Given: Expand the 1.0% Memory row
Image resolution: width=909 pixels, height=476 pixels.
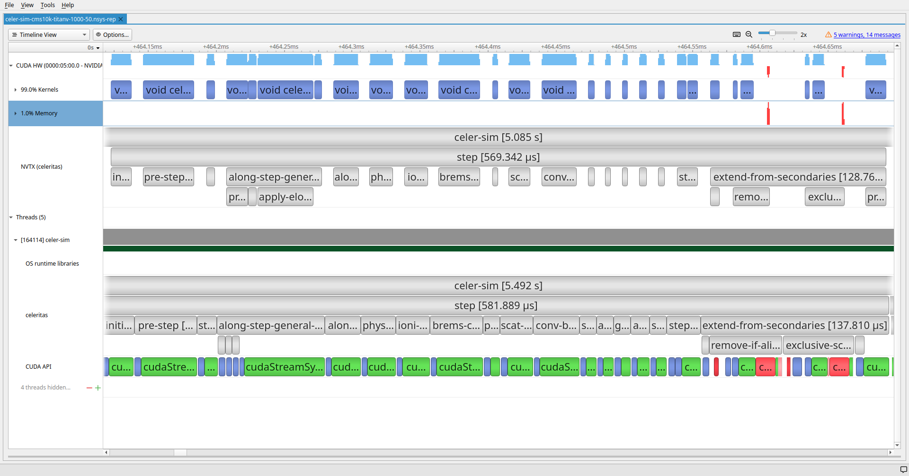Looking at the screenshot, I should 16,113.
